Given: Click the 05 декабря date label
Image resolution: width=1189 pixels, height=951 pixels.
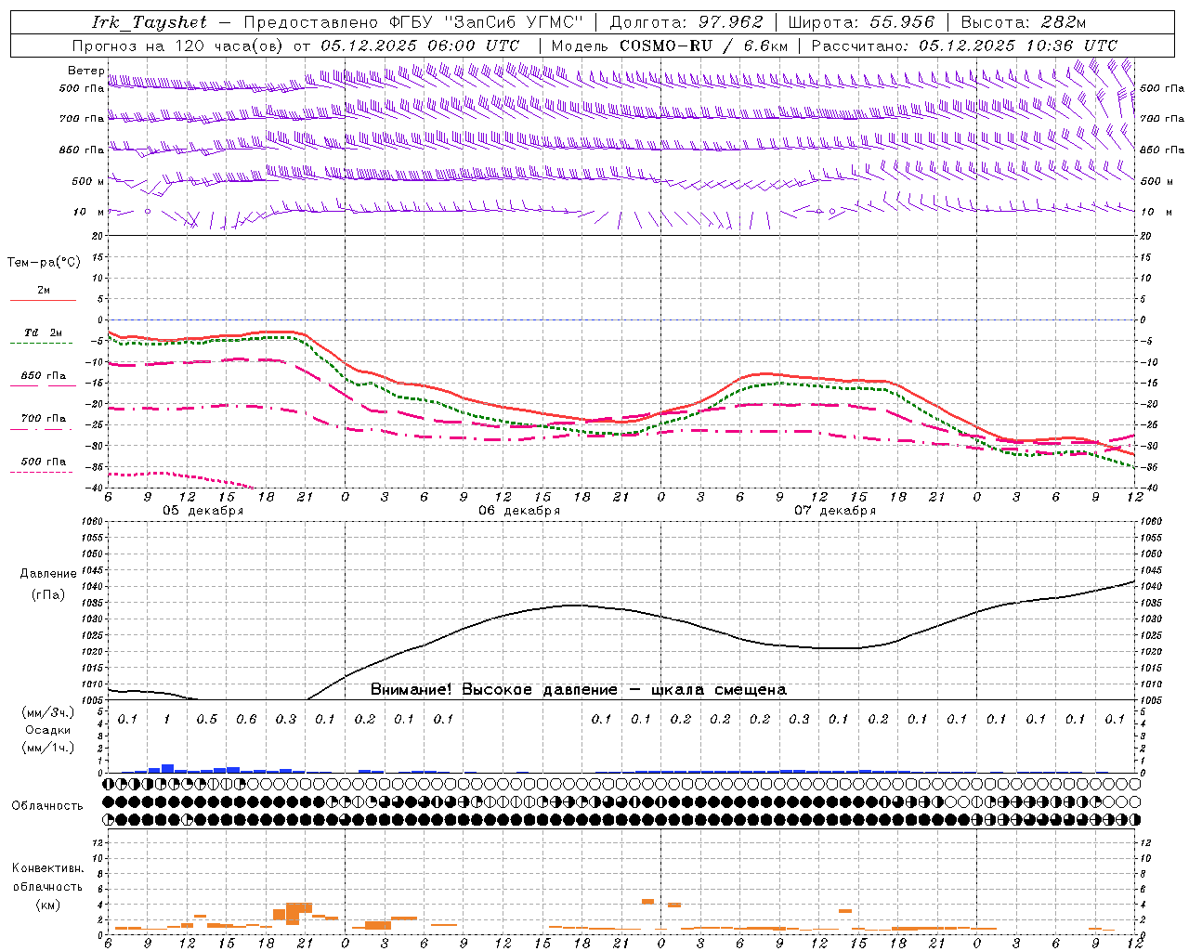Looking at the screenshot, I should click(203, 511).
